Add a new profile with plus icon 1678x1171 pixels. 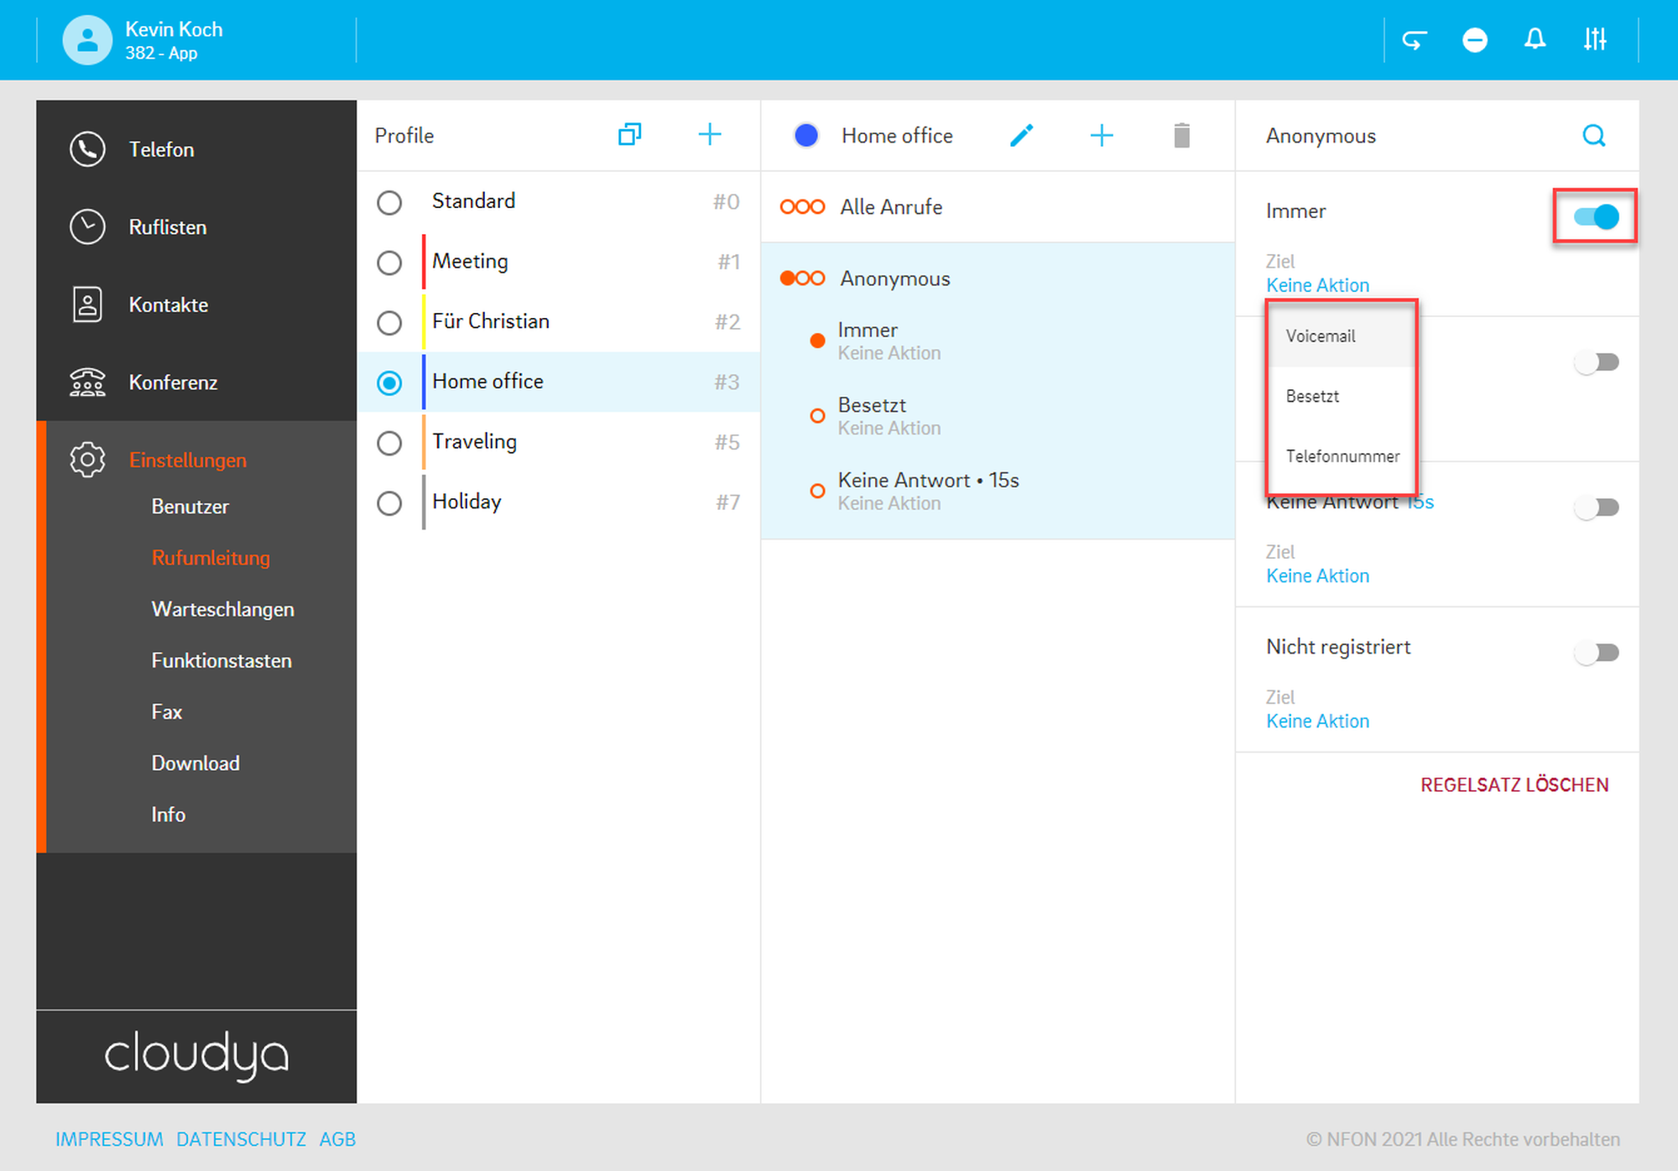point(710,134)
